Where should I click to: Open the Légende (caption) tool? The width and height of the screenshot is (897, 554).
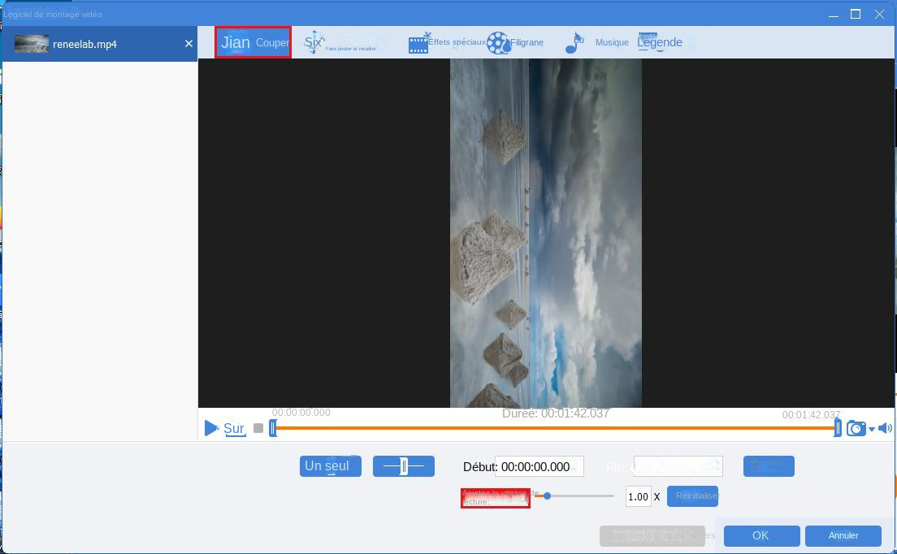[660, 41]
